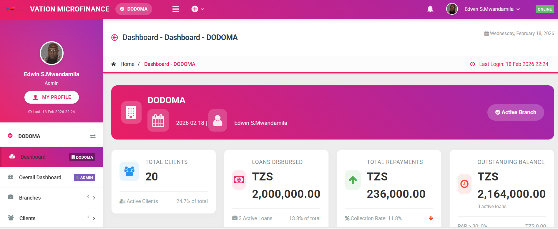558x229 pixels.
Task: Select the Dashboard sidebar item
Action: 33,157
